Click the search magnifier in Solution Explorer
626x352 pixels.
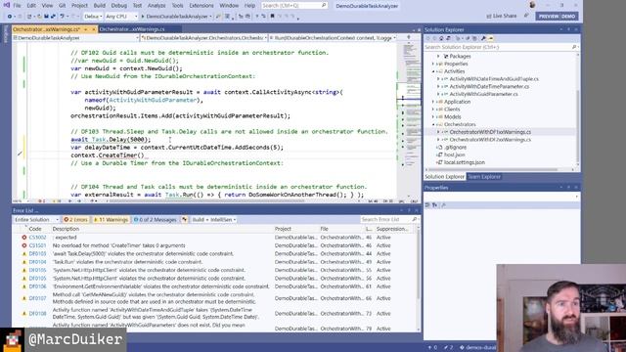[574, 47]
